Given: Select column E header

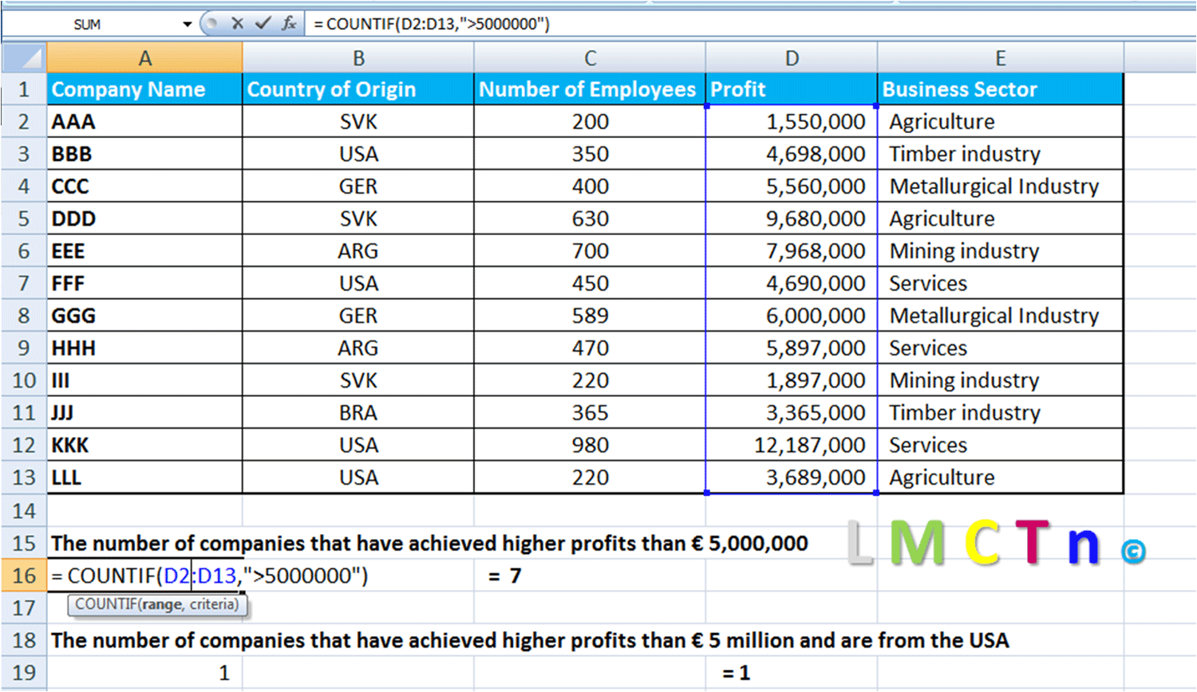Looking at the screenshot, I should click(x=1000, y=57).
